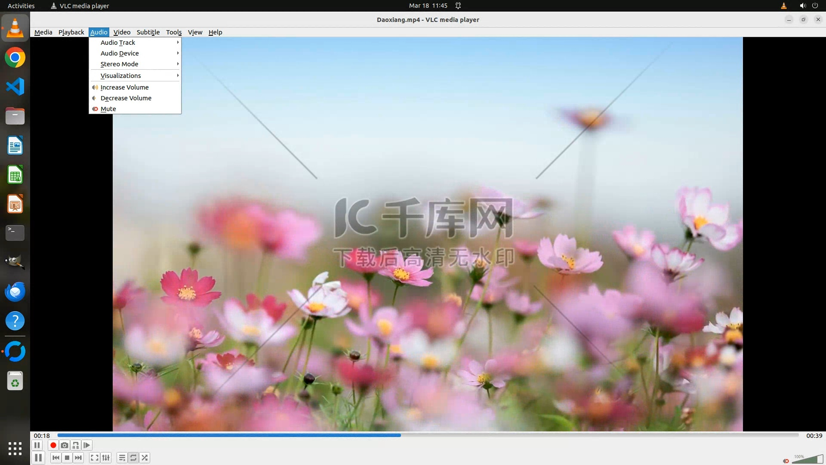826x465 pixels.
Task: Choose Increase Volume menu entry
Action: [124, 87]
